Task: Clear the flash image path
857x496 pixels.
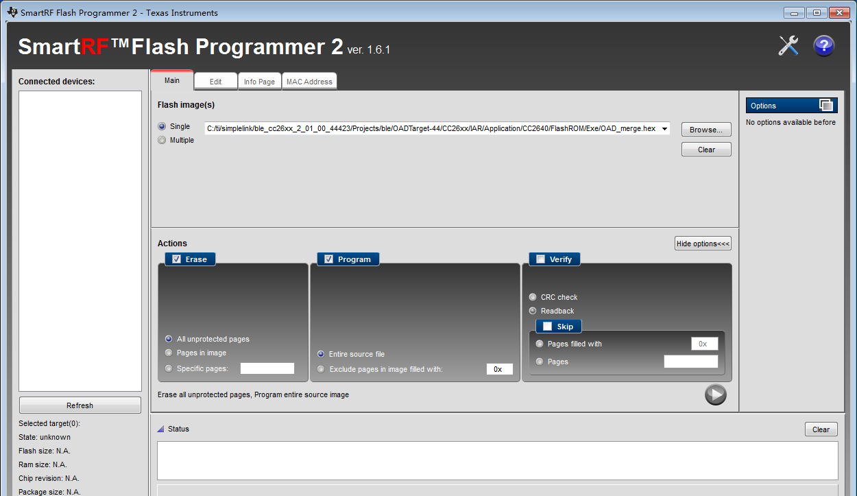Action: pyautogui.click(x=706, y=150)
